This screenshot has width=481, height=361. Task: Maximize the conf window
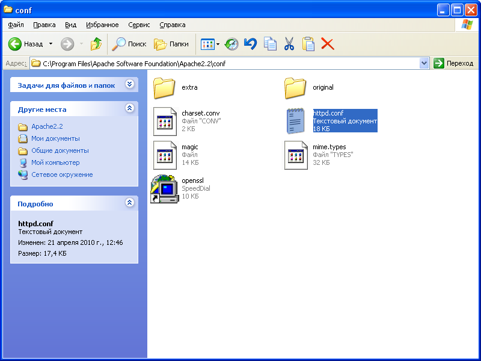[x=457, y=10]
